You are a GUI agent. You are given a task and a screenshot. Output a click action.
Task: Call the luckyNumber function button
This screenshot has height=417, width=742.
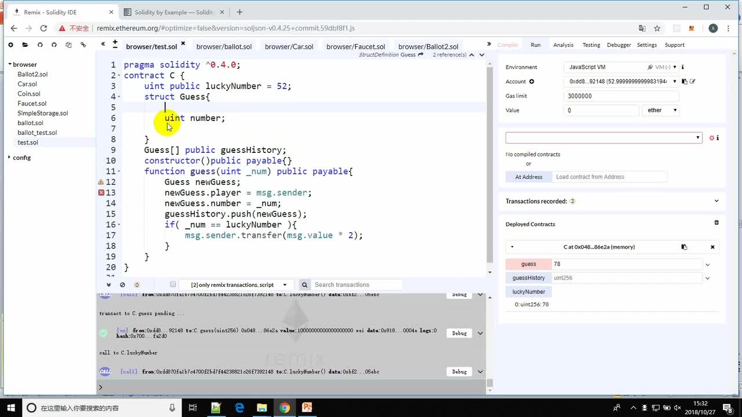(528, 292)
